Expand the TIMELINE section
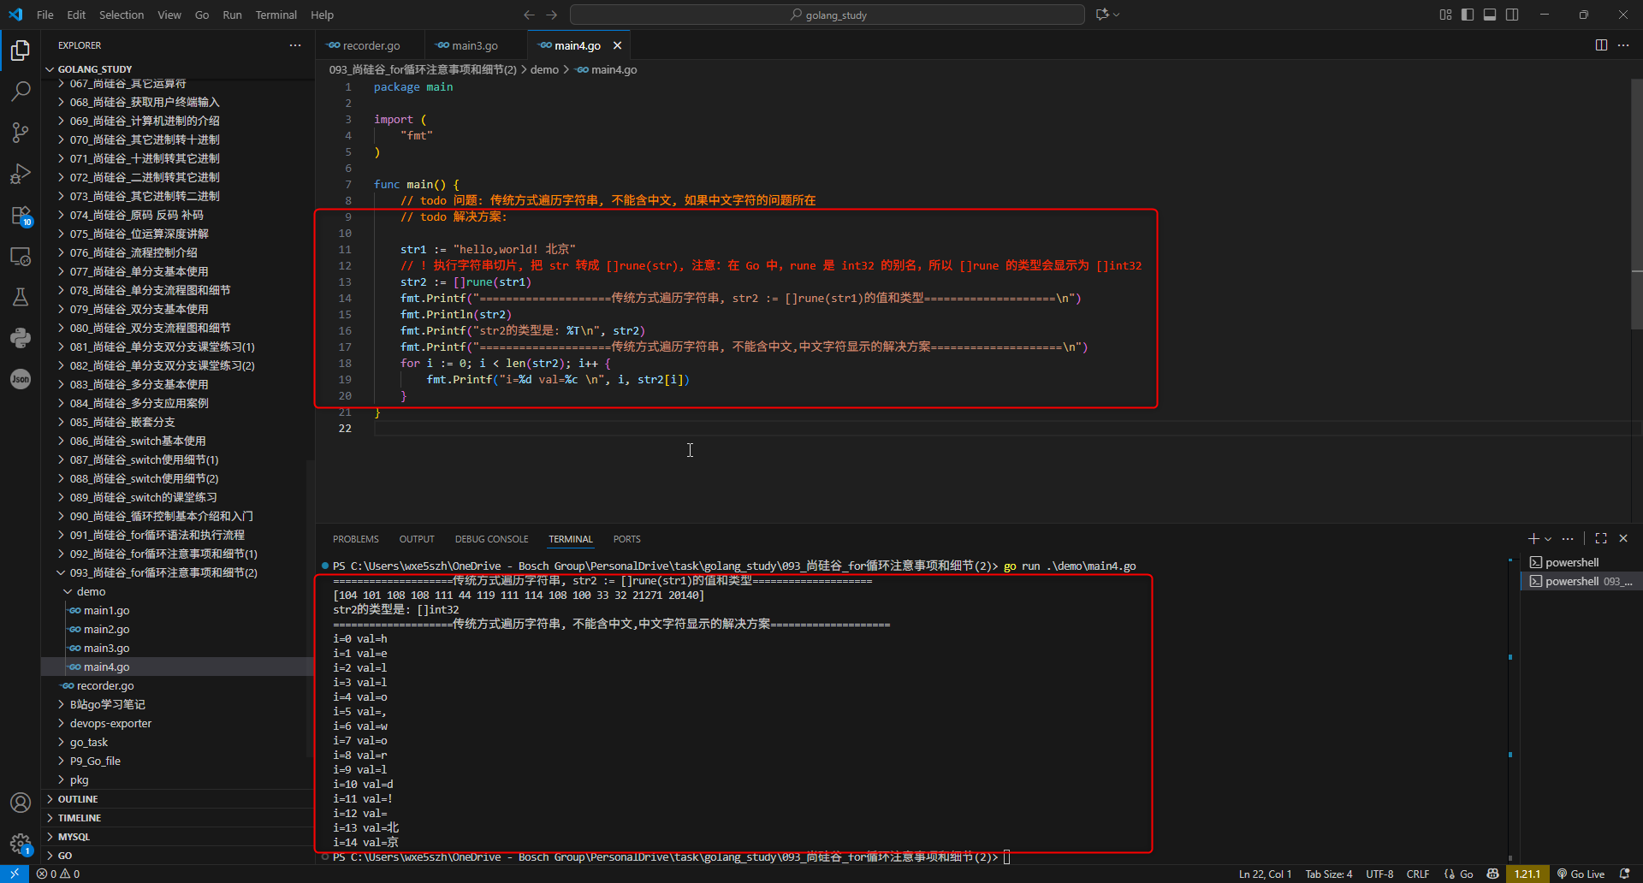Viewport: 1643px width, 883px height. [178, 818]
